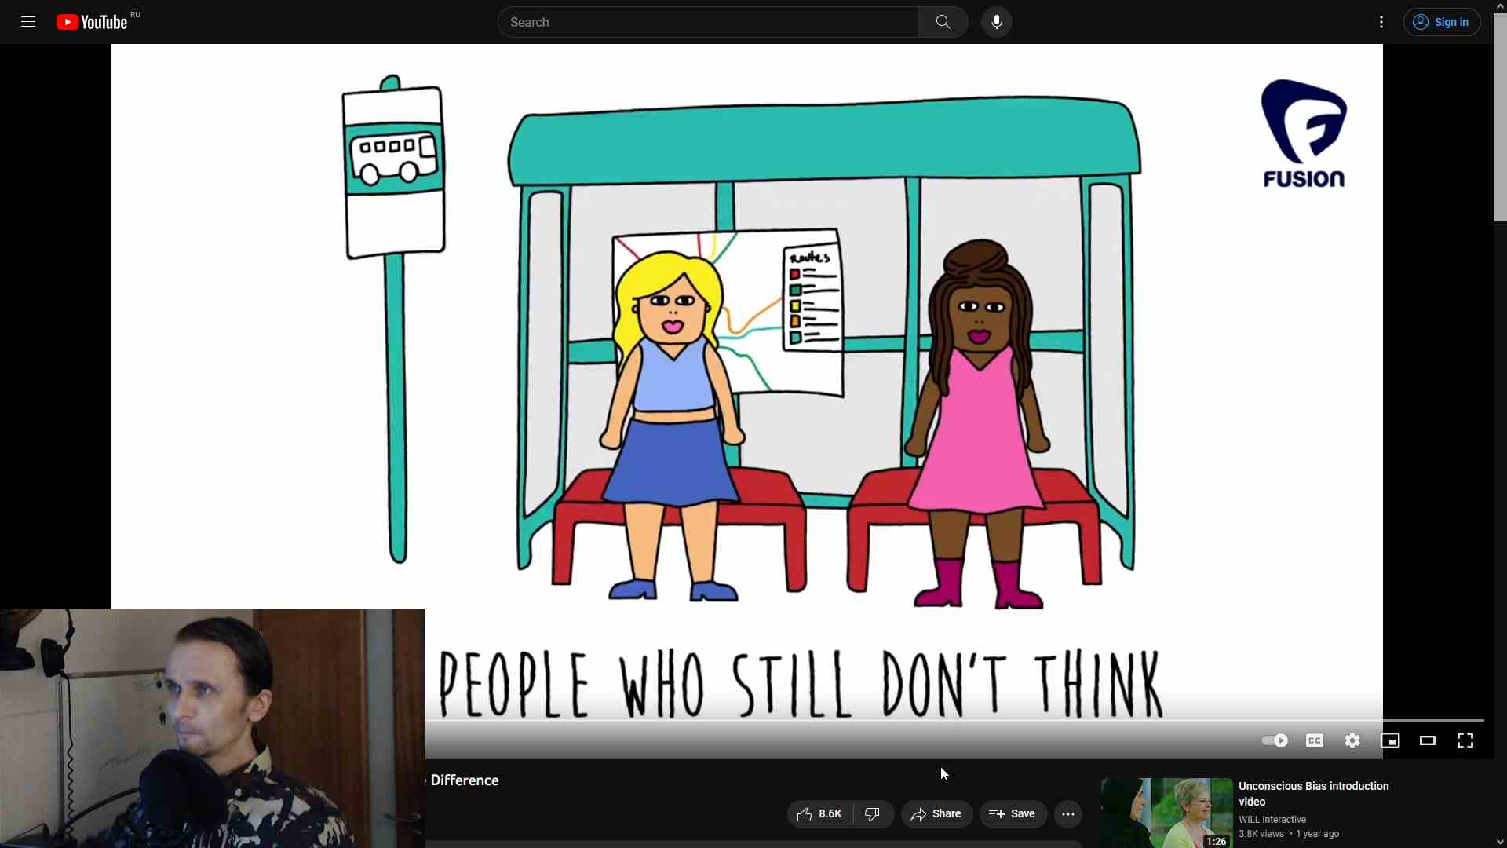This screenshot has height=848, width=1507.
Task: Open top-right three-dot settings menu
Action: coord(1381,22)
